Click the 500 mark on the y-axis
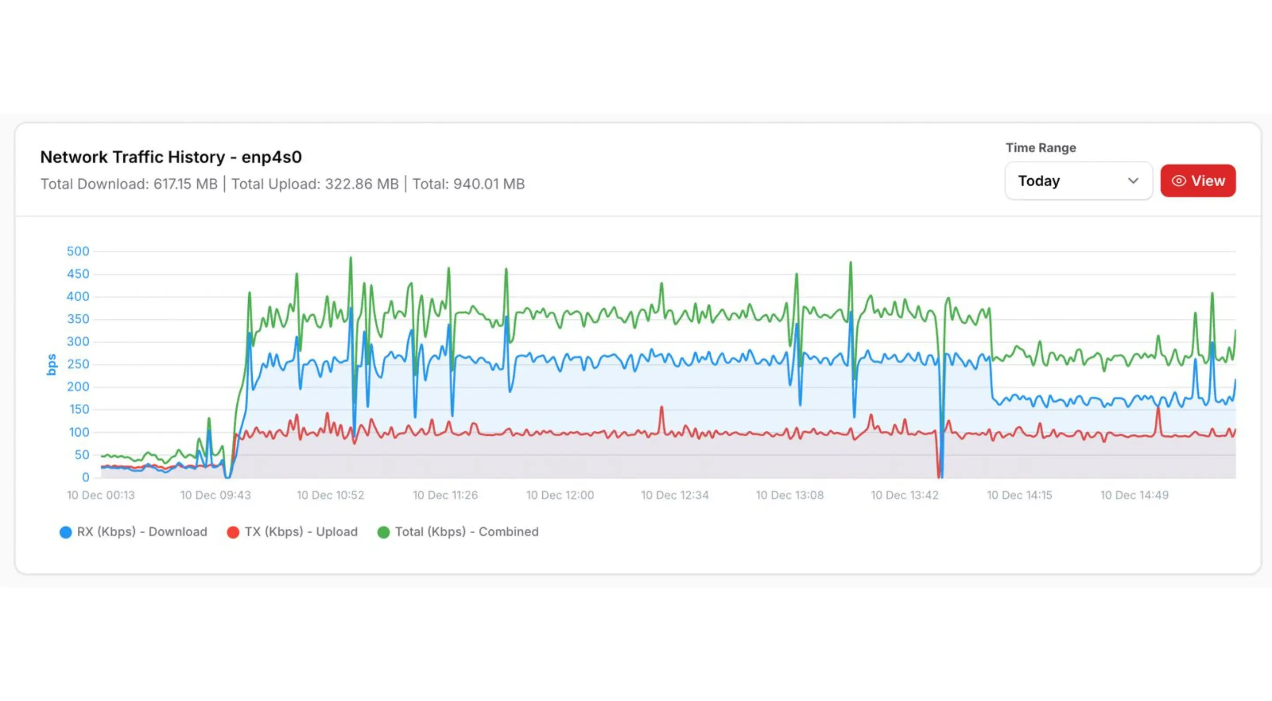This screenshot has height=701, width=1272. point(79,251)
